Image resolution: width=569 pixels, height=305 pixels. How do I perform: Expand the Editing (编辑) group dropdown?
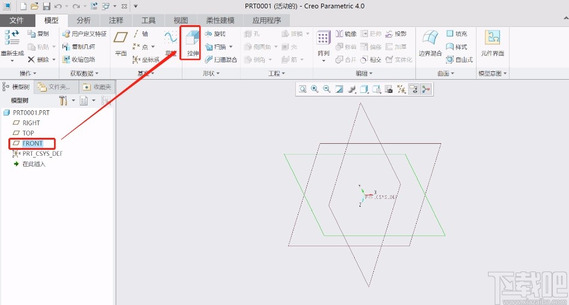coord(364,74)
